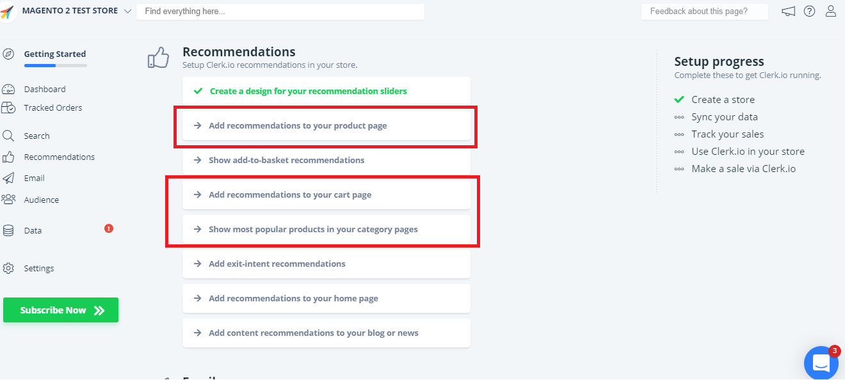Screen dimensions: 845x380
Task: Open the Audience sidebar section
Action: click(41, 200)
